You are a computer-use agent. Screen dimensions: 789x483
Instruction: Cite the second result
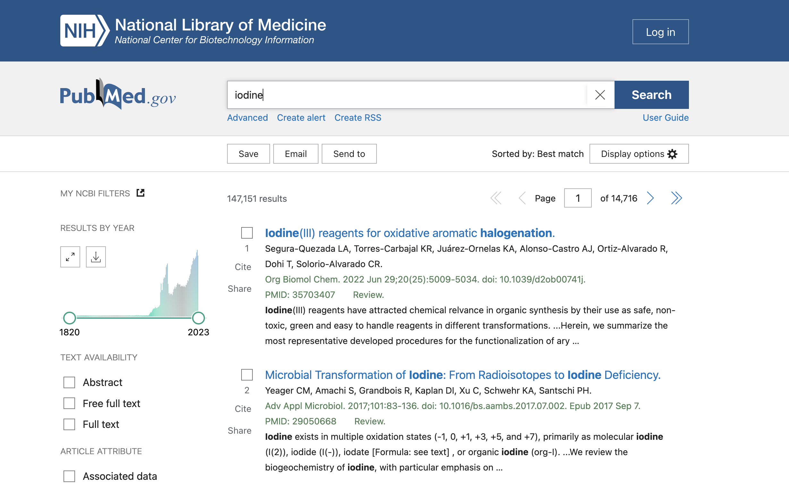pyautogui.click(x=243, y=409)
